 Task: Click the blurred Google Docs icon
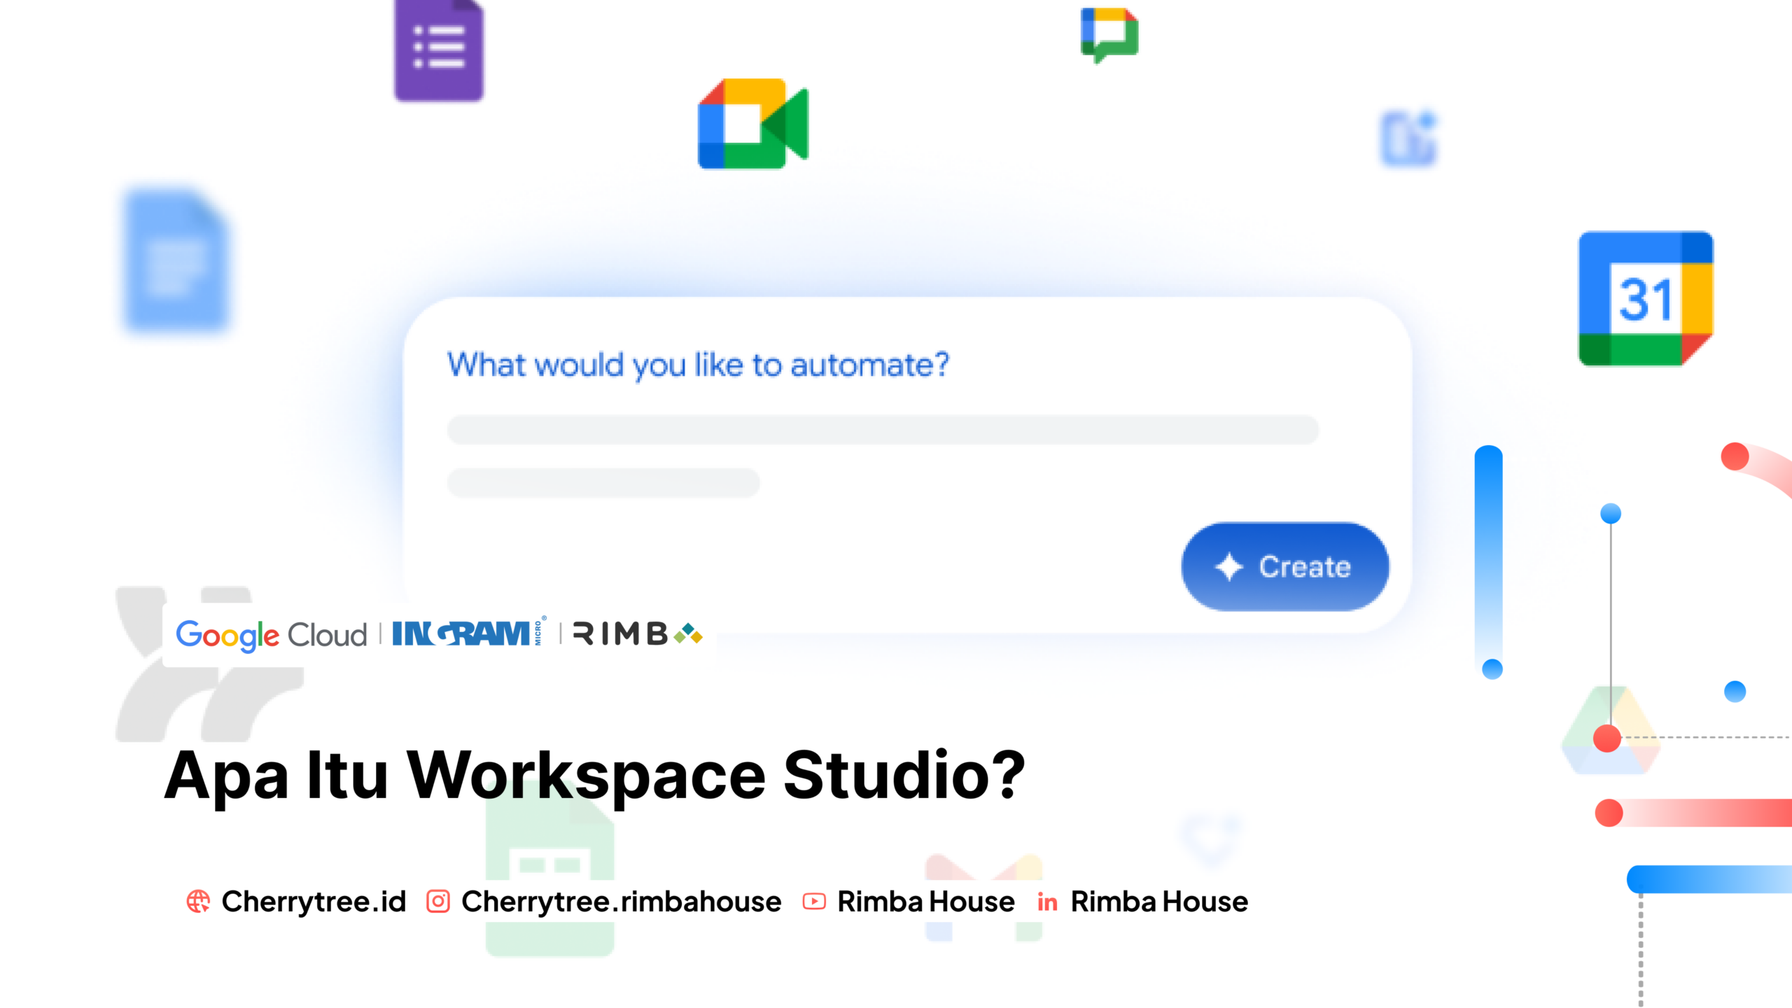176,260
